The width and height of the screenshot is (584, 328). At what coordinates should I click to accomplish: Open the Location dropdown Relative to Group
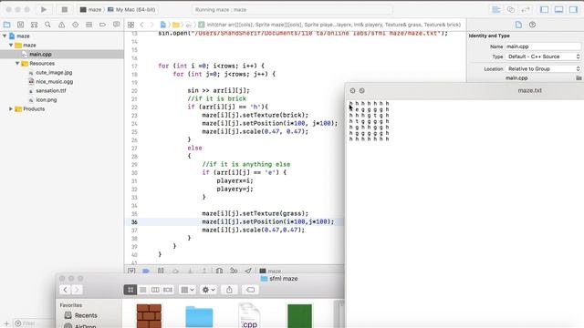543,69
